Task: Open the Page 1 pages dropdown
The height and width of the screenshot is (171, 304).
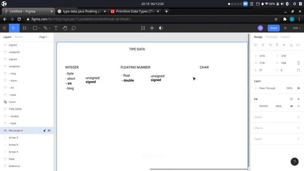Action: pyautogui.click(x=44, y=37)
